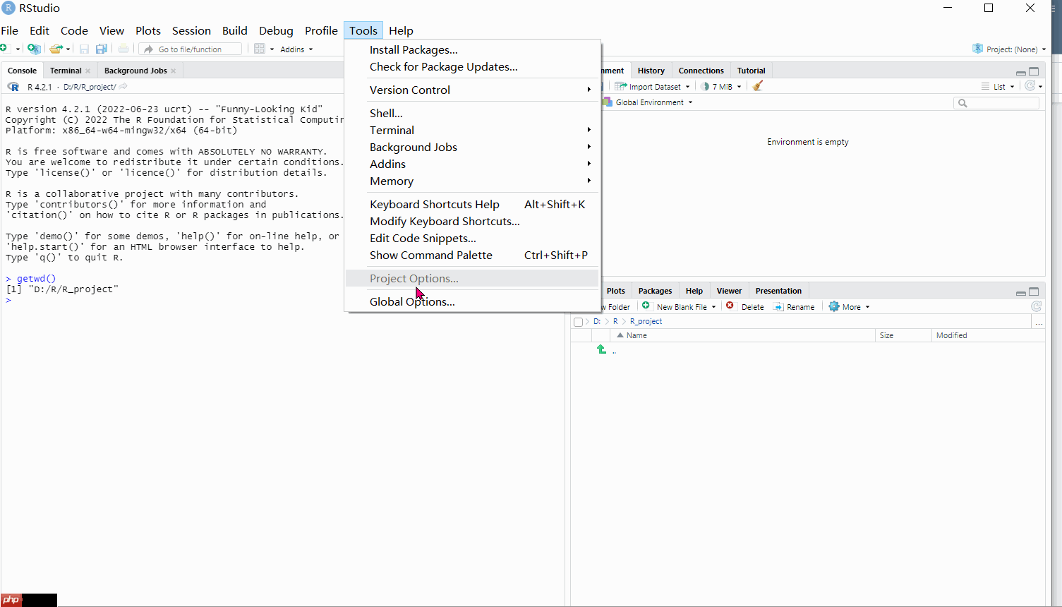
Task: Click the view working directory arrow icon
Action: [x=123, y=86]
